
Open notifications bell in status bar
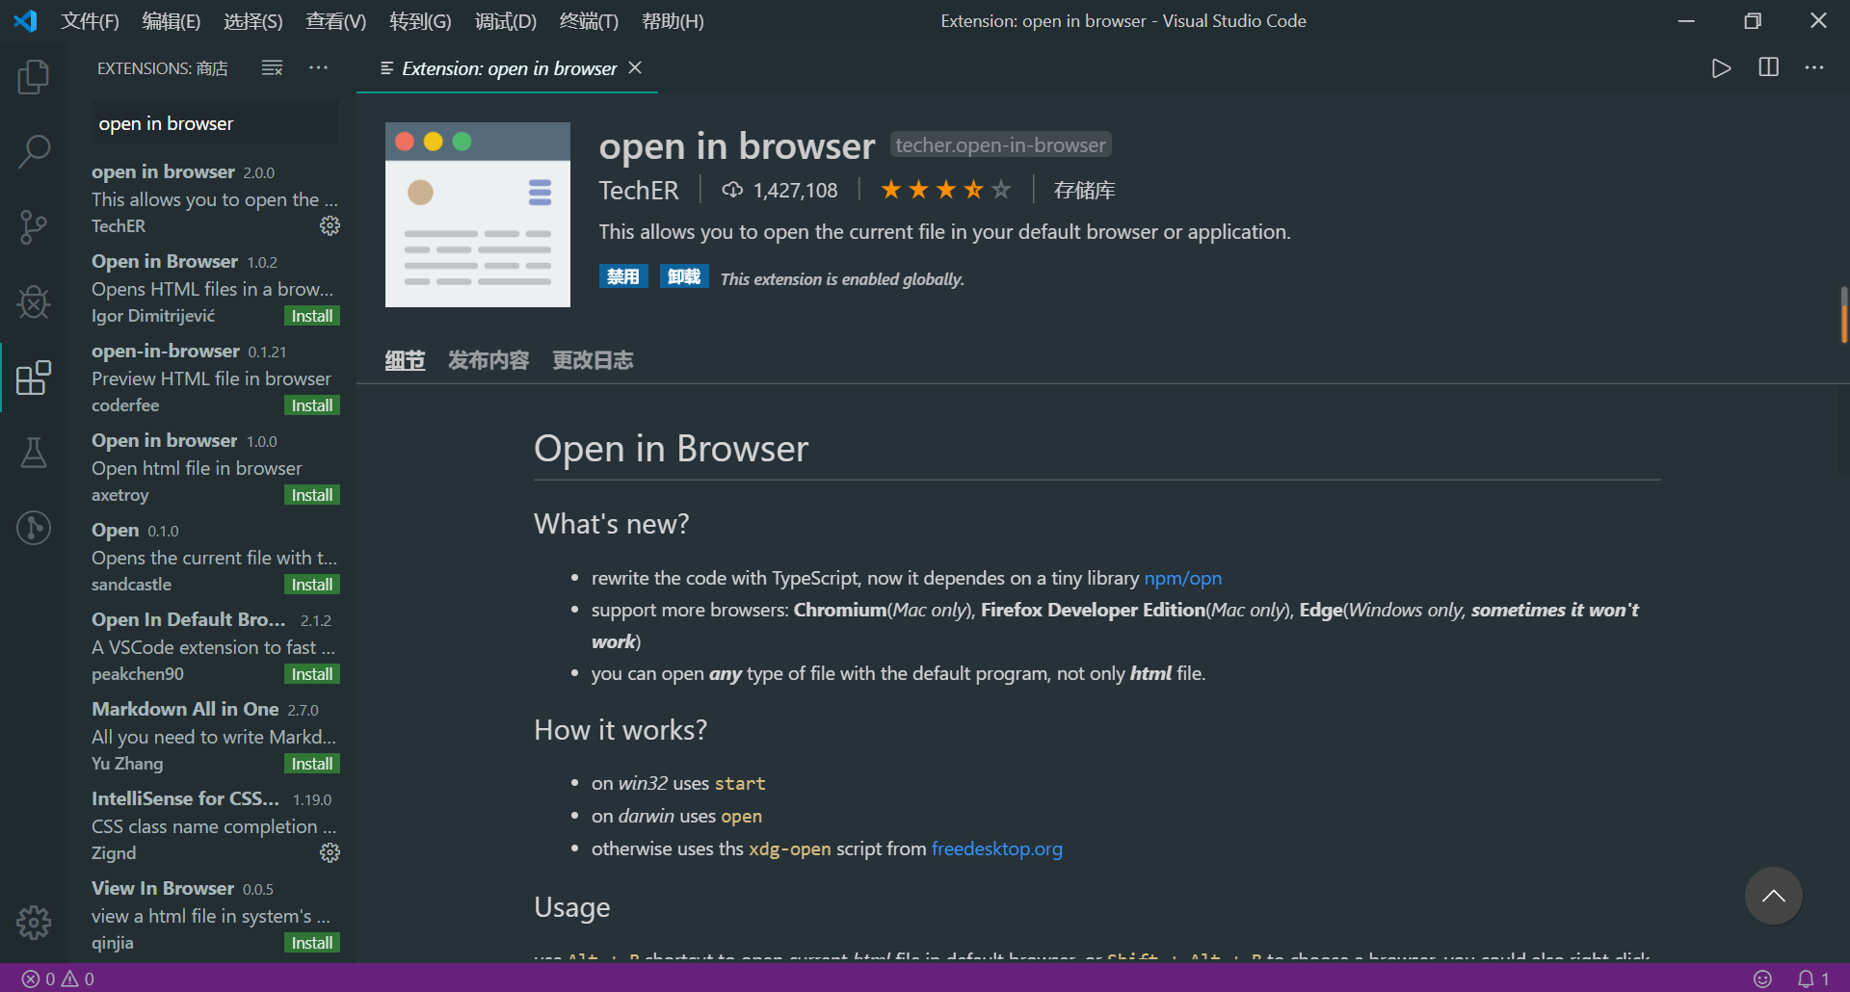point(1812,979)
